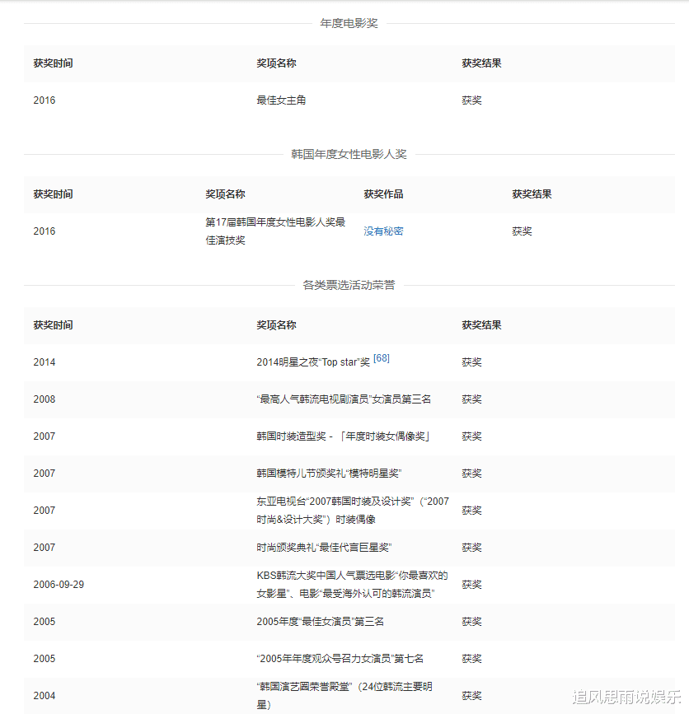Screen dimensions: 689x714
Task: Select 第17届韩国年度女性电影人奖最佳演技奖 award text
Action: pos(276,231)
